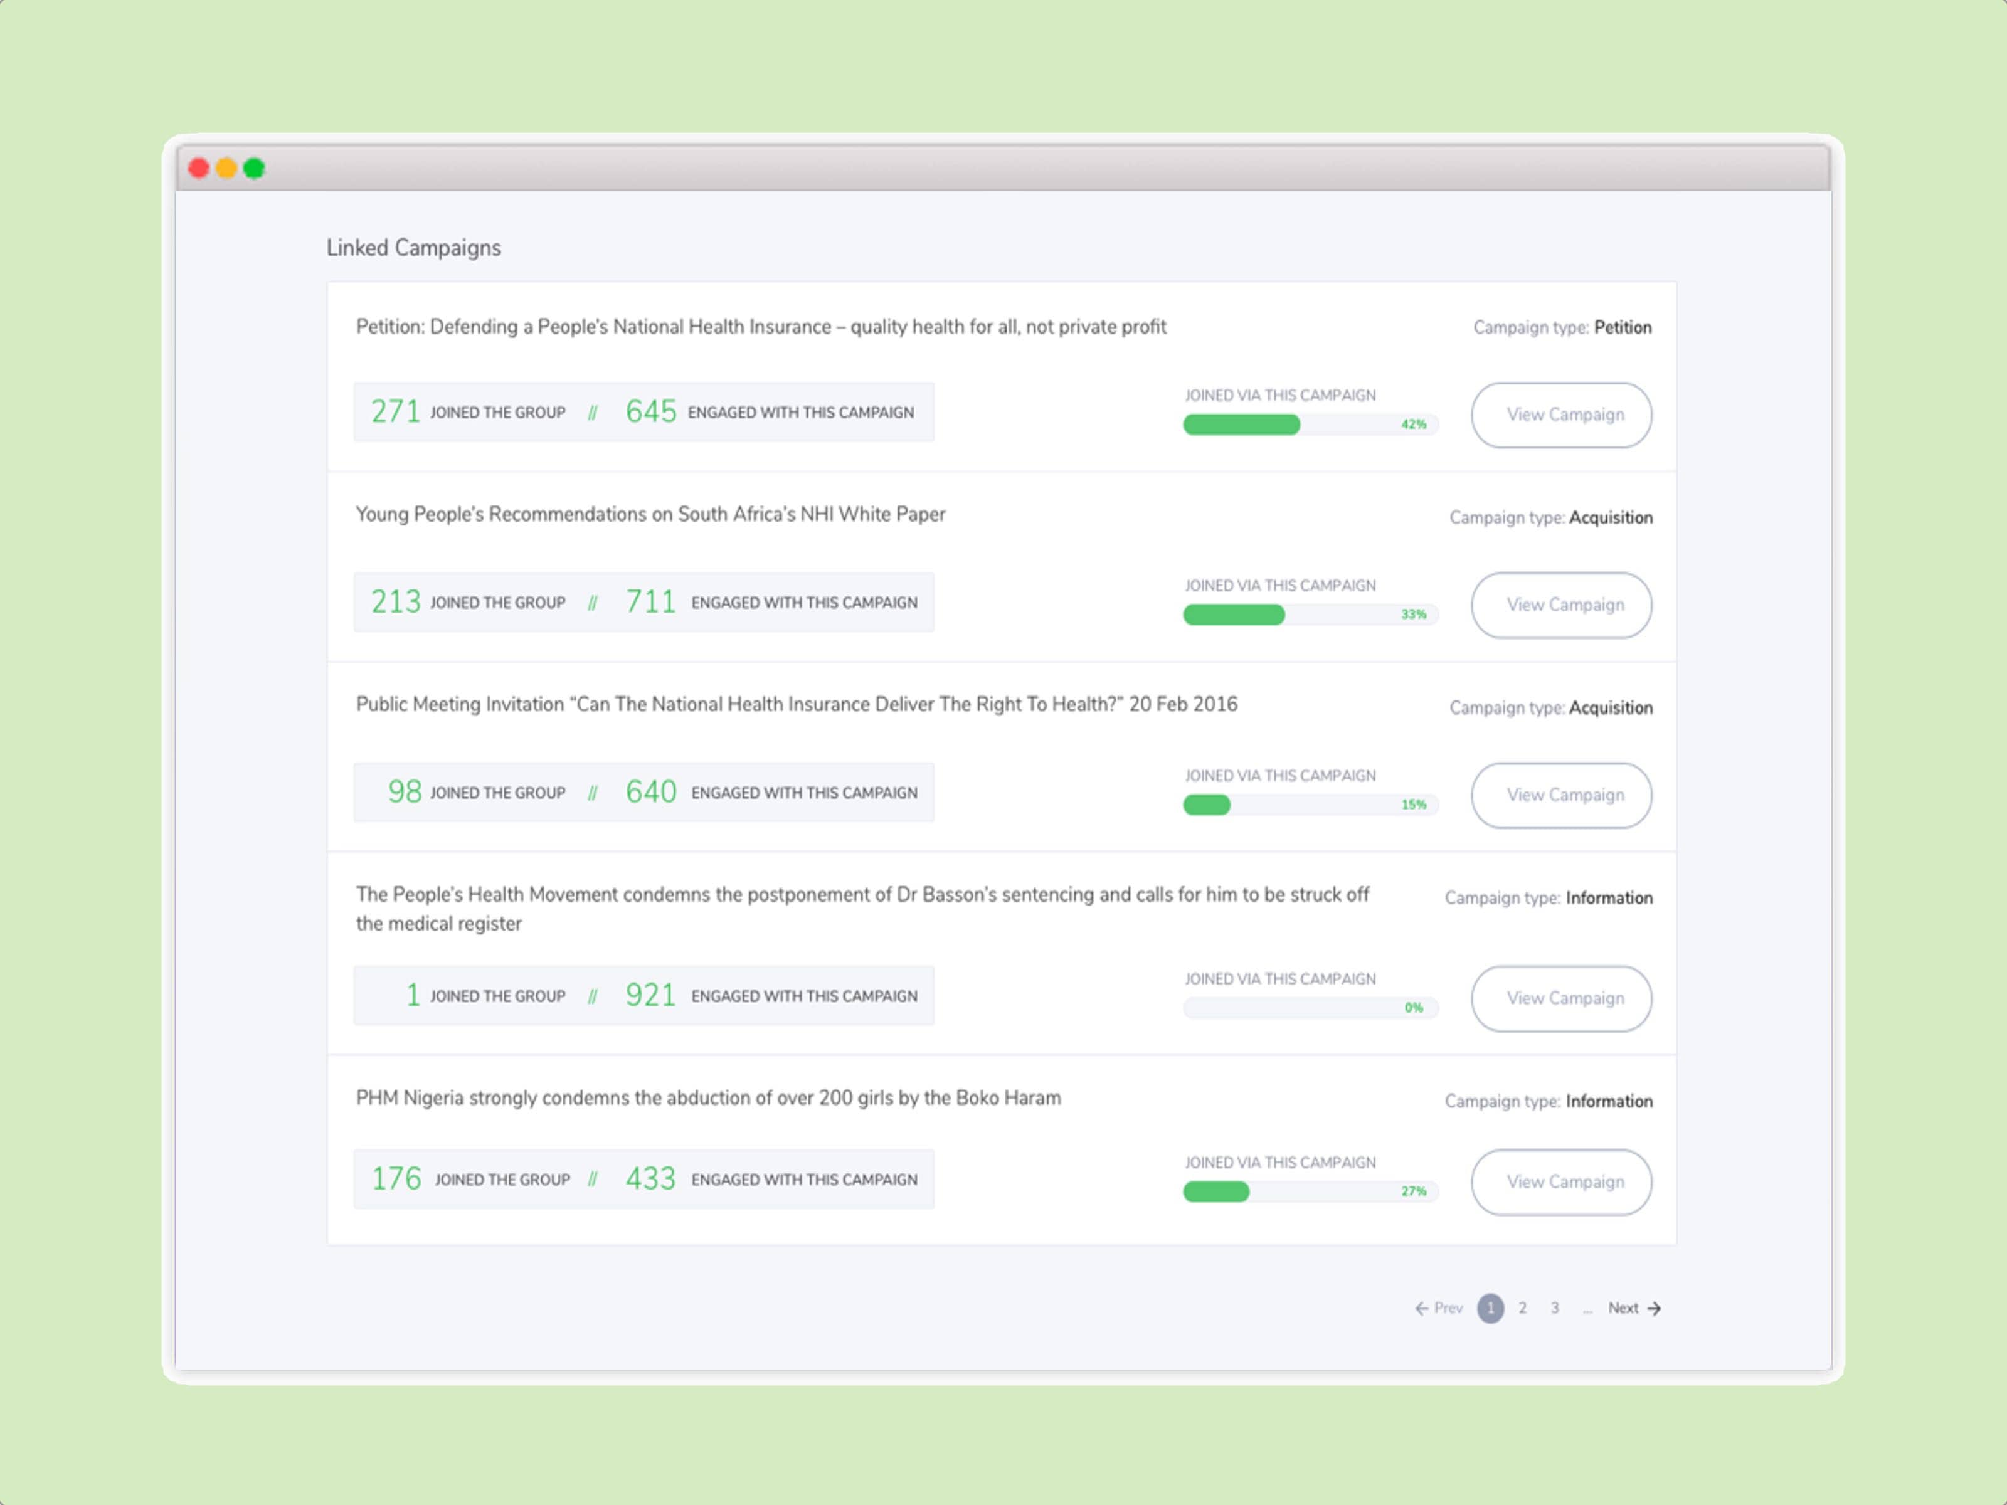2007x1505 pixels.
Task: Click the 15% joined progress bar
Action: 1310,805
